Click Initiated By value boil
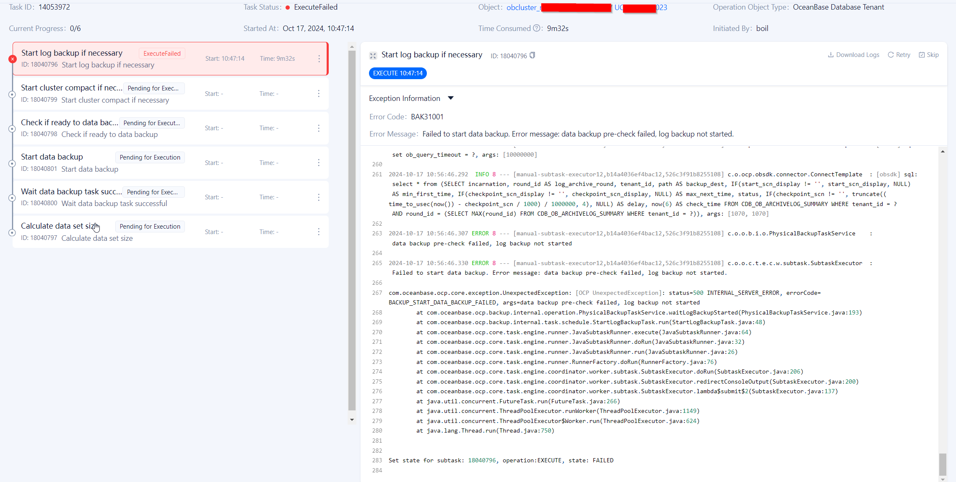Viewport: 956px width, 482px height. tap(762, 28)
